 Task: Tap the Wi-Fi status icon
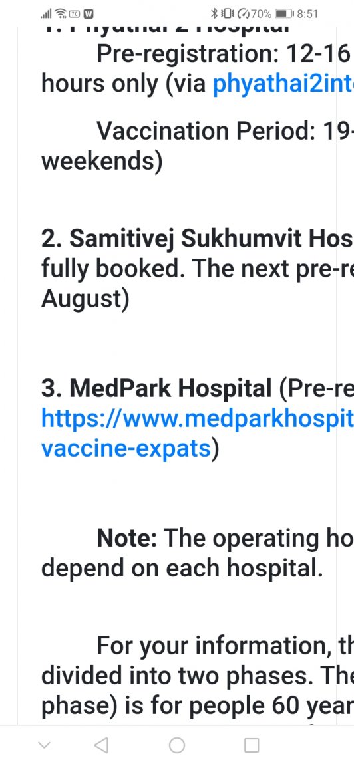coord(61,14)
